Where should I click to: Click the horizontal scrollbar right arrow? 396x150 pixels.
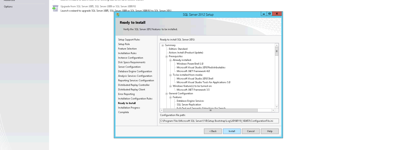pyautogui.click(x=273, y=111)
